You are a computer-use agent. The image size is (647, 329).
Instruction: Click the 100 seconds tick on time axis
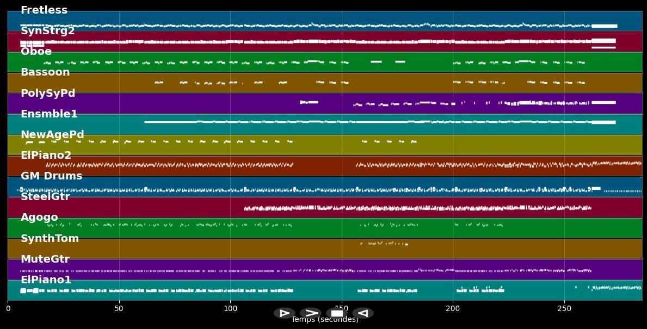[230, 309]
